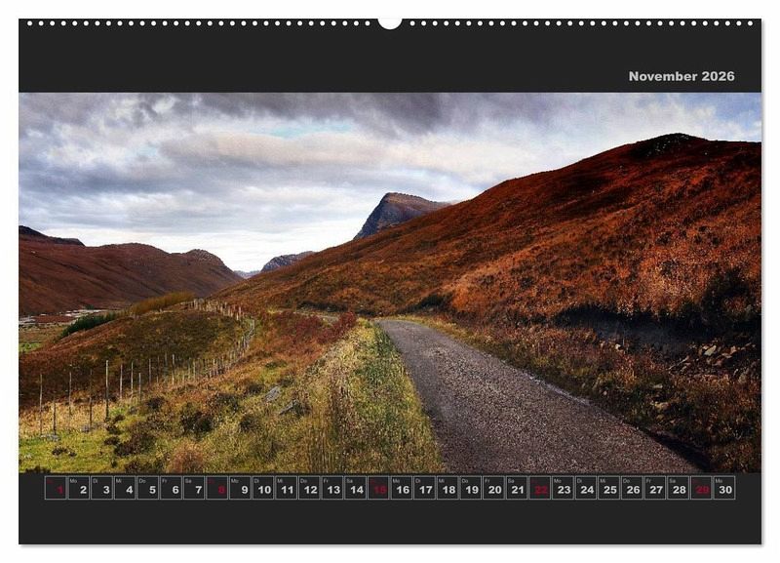Select the red day 15 cell
This screenshot has height=563, width=780.
click(x=378, y=488)
